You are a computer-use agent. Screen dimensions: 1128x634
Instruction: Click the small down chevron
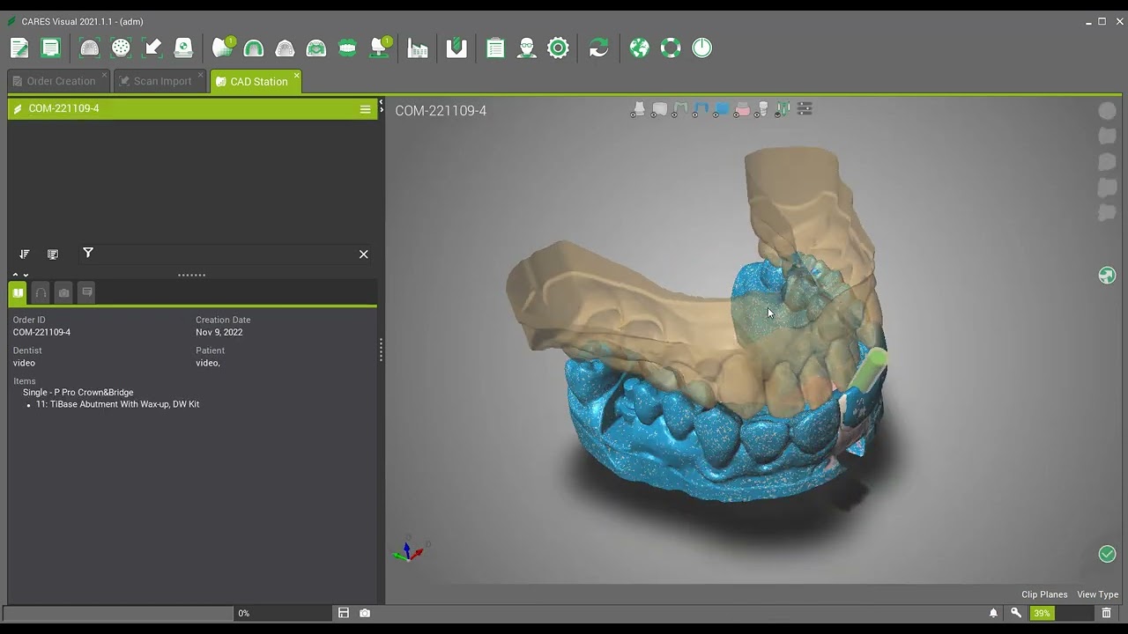coord(26,275)
